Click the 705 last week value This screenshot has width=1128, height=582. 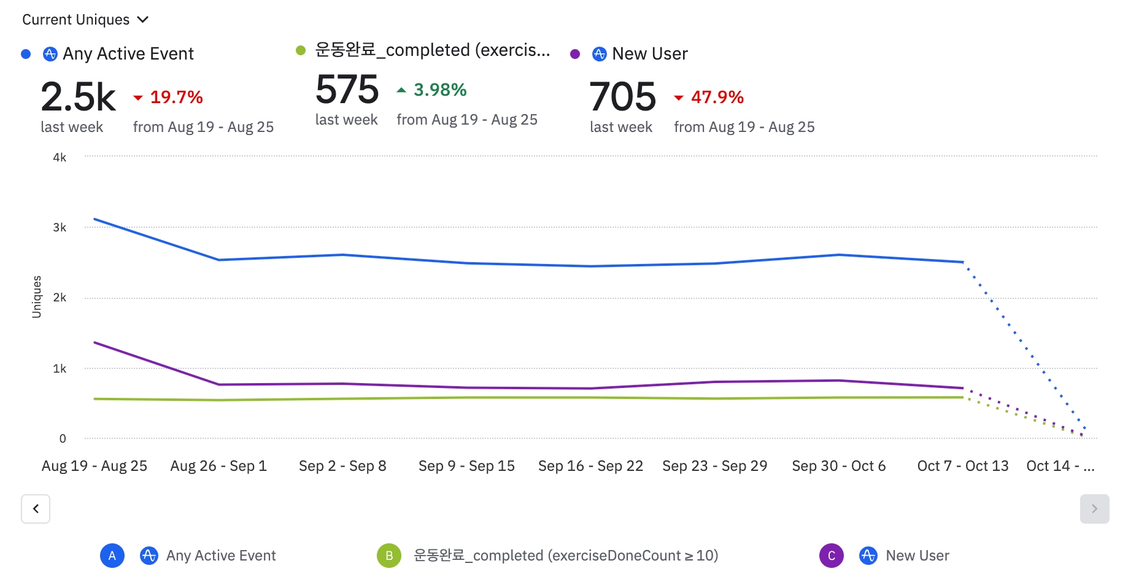click(622, 97)
